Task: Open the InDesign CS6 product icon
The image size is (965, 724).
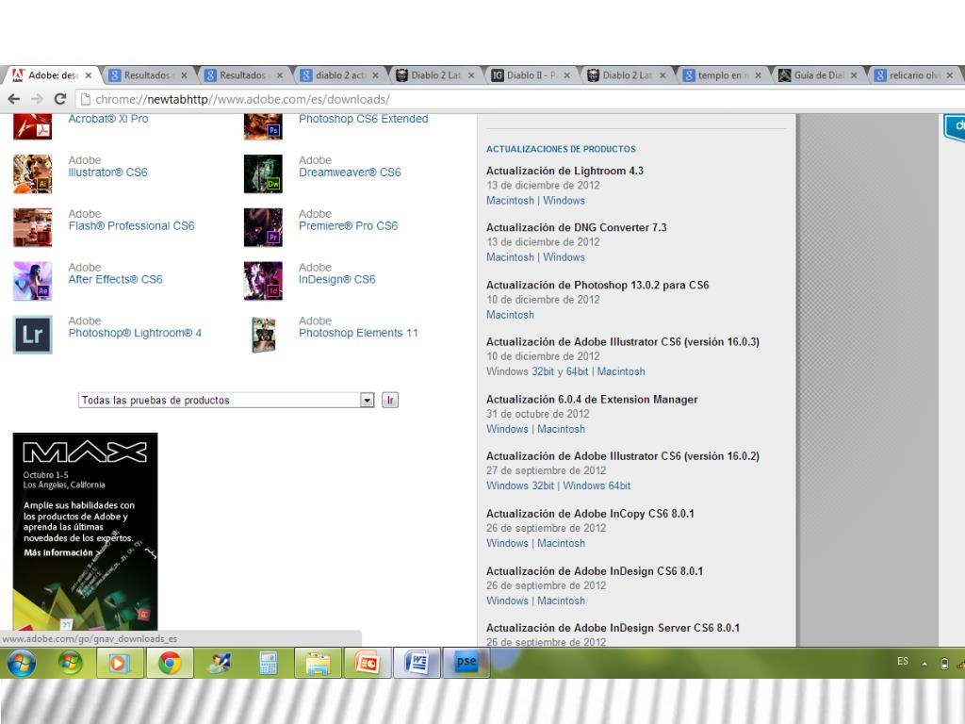Action: click(x=264, y=281)
